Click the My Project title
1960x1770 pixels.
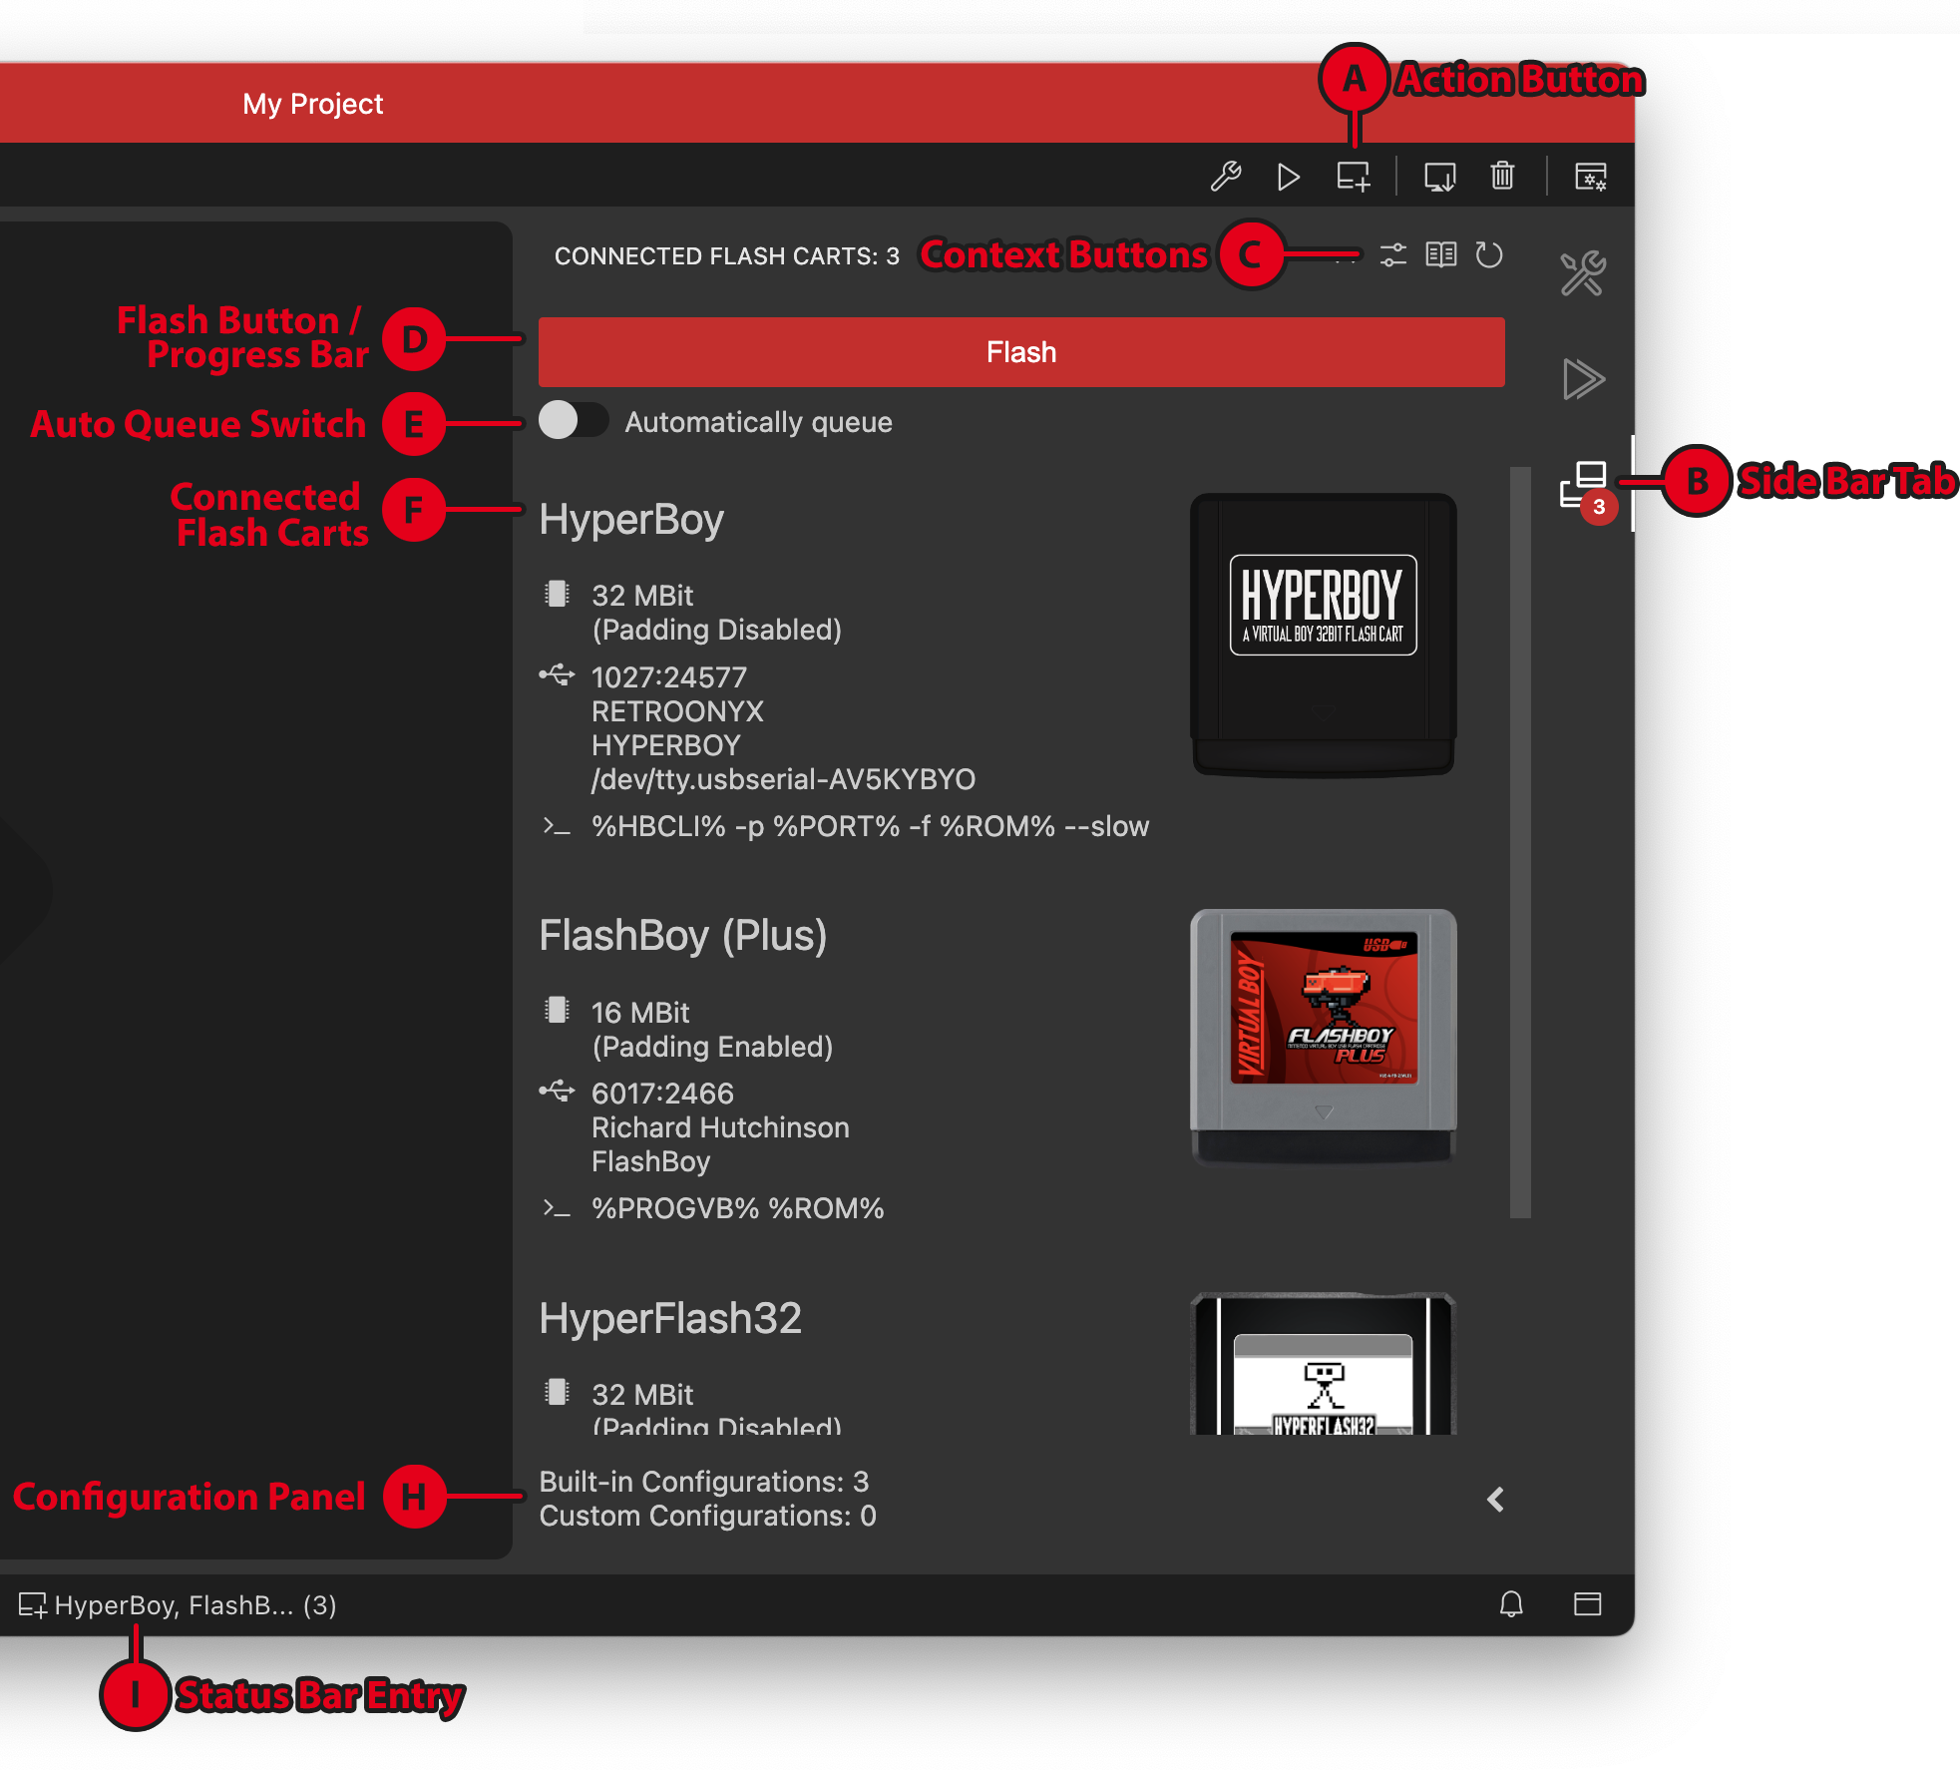coord(312,104)
